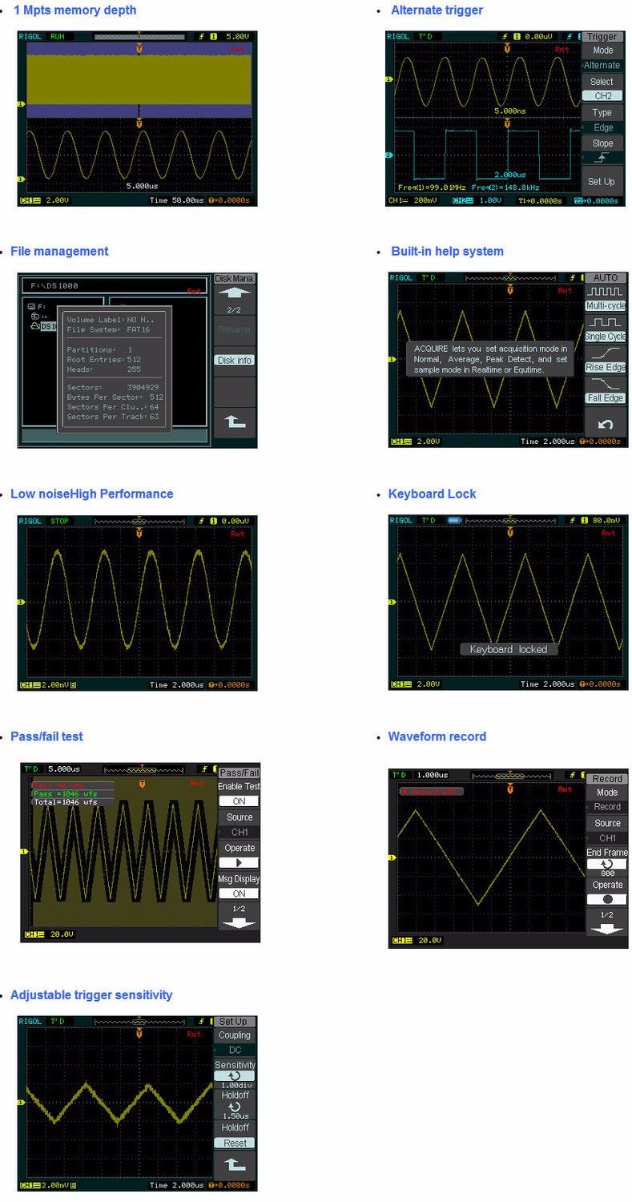Open the Pass/fail test link
The width and height of the screenshot is (632, 1202).
click(46, 736)
